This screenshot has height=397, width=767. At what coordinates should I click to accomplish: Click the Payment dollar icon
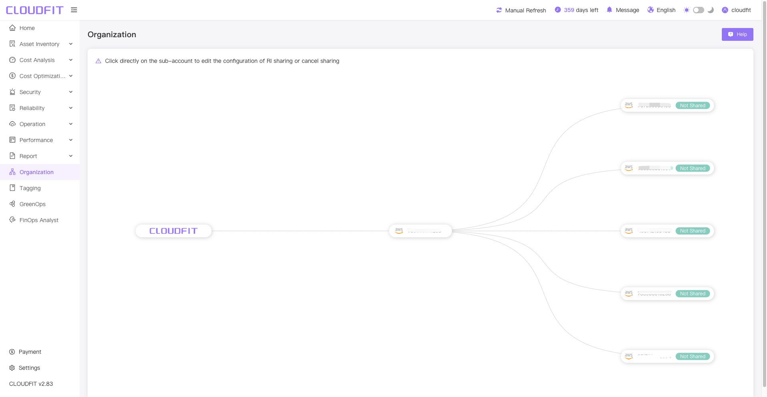point(12,352)
